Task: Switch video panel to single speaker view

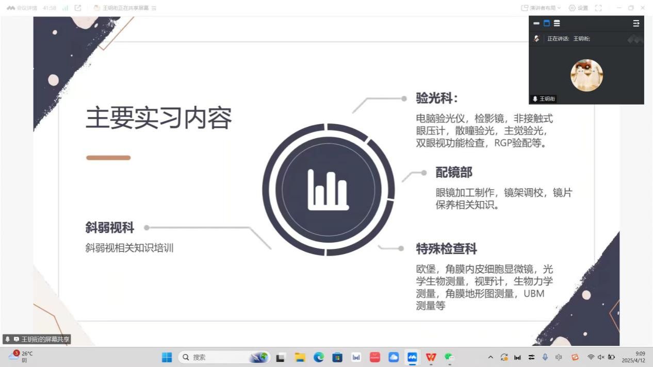Action: 547,23
